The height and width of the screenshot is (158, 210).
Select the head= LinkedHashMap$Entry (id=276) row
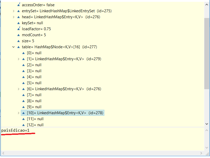[61, 17]
